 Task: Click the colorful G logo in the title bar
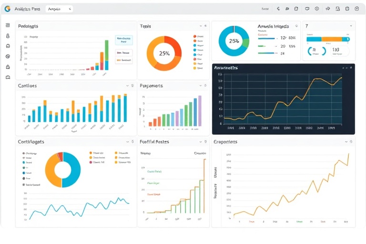[8, 9]
